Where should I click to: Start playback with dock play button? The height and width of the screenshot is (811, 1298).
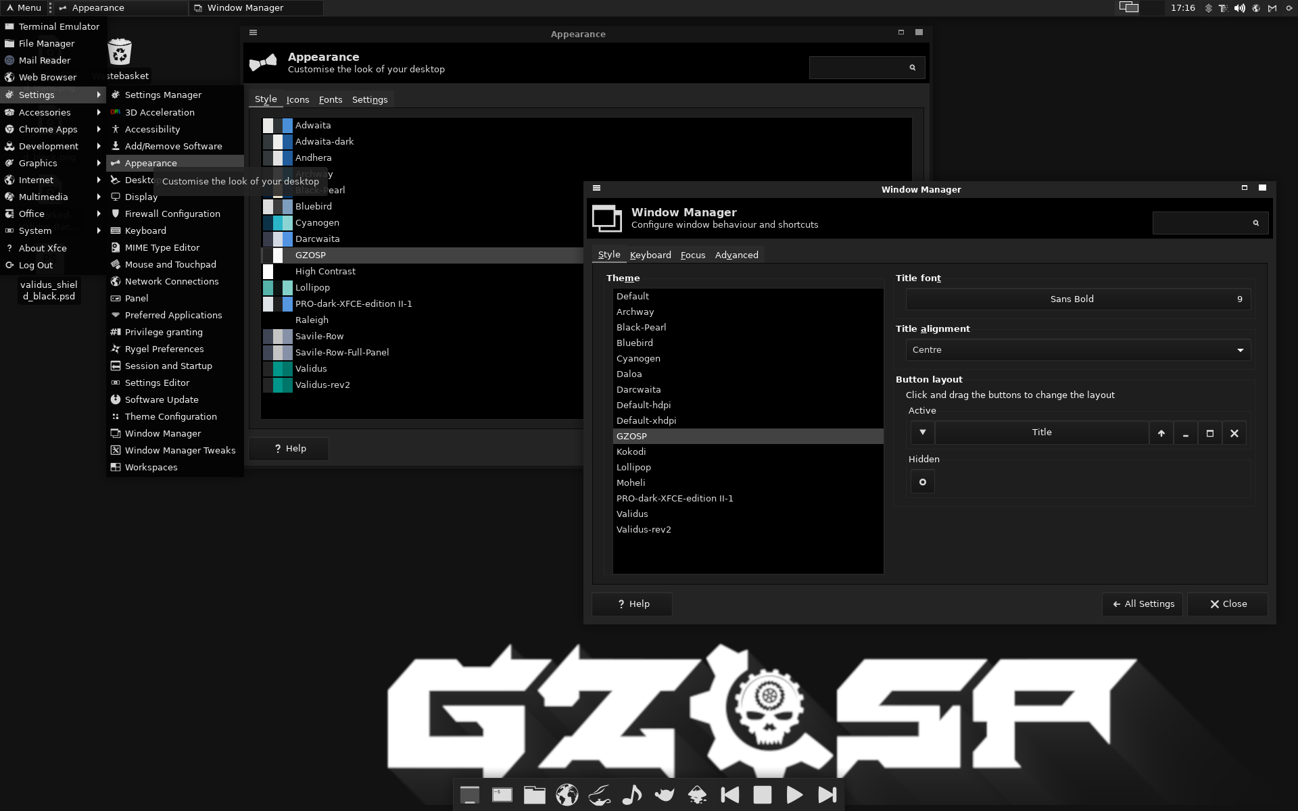795,795
